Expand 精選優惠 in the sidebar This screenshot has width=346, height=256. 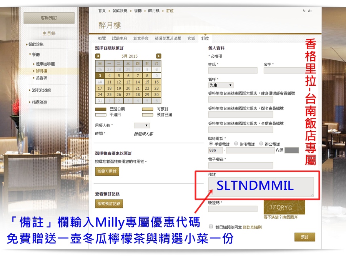coord(40,102)
